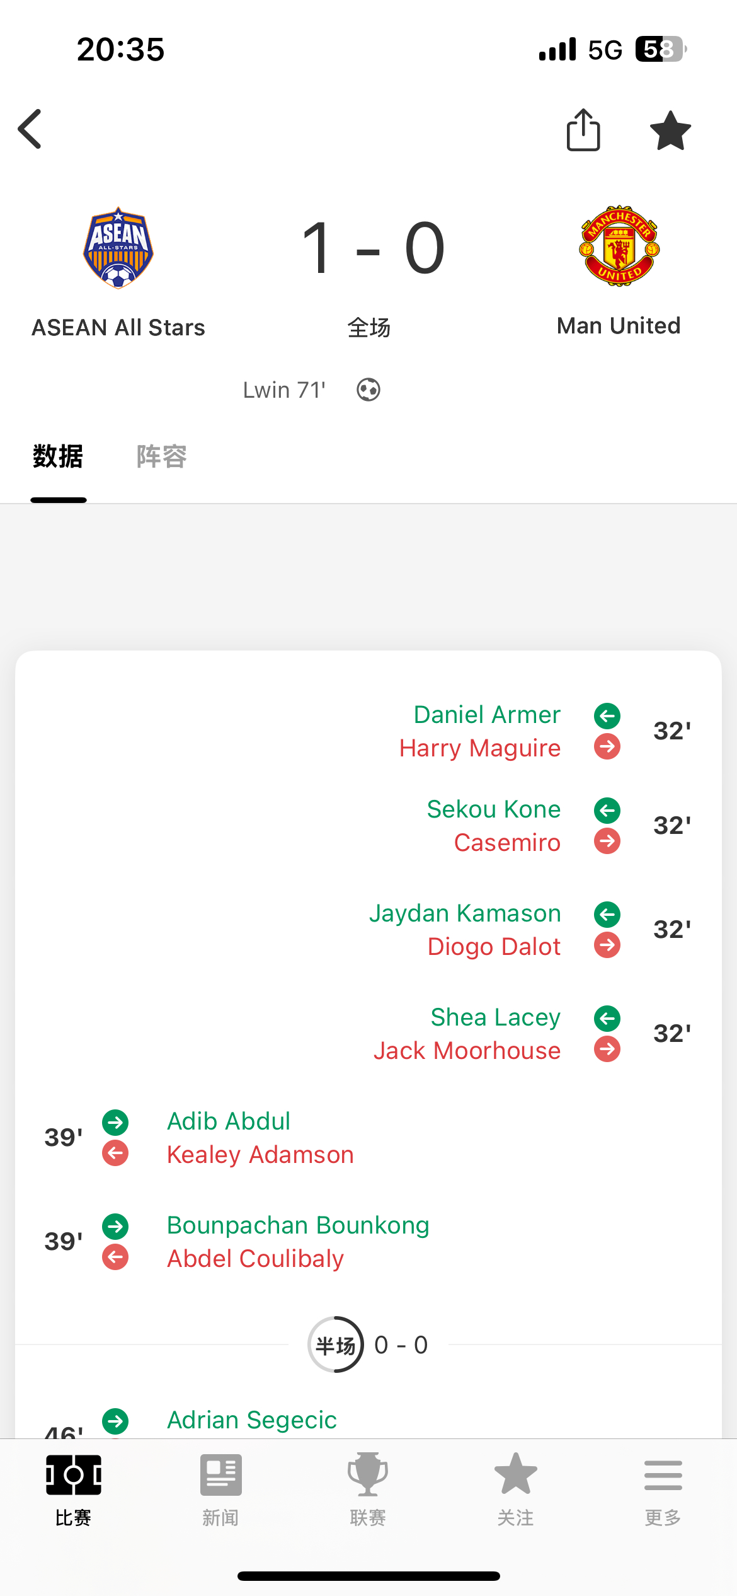Tap the goal ball icon beside Lwin 71'
737x1596 pixels.
[368, 390]
